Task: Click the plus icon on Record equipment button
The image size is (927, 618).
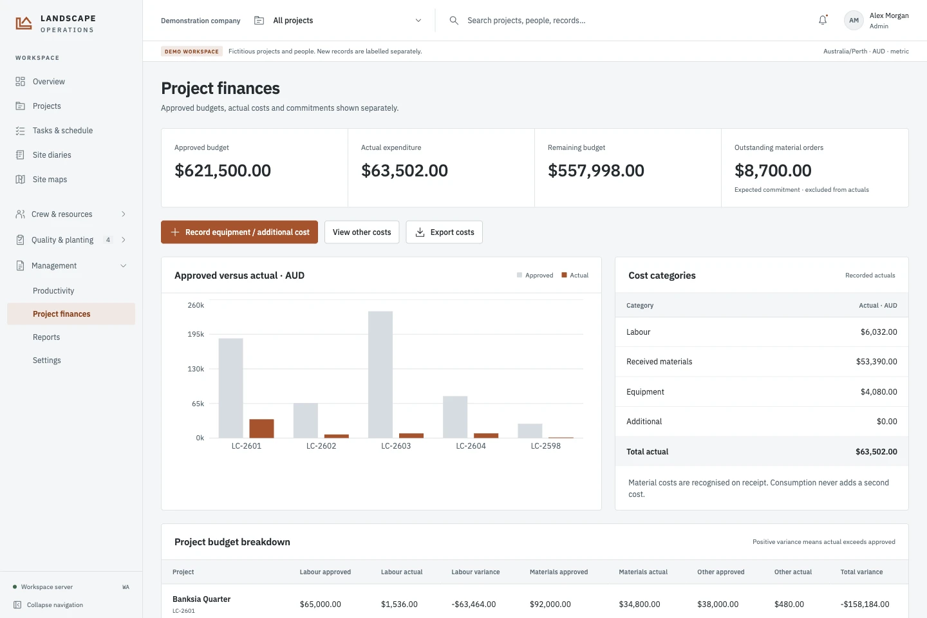Action: pyautogui.click(x=174, y=232)
